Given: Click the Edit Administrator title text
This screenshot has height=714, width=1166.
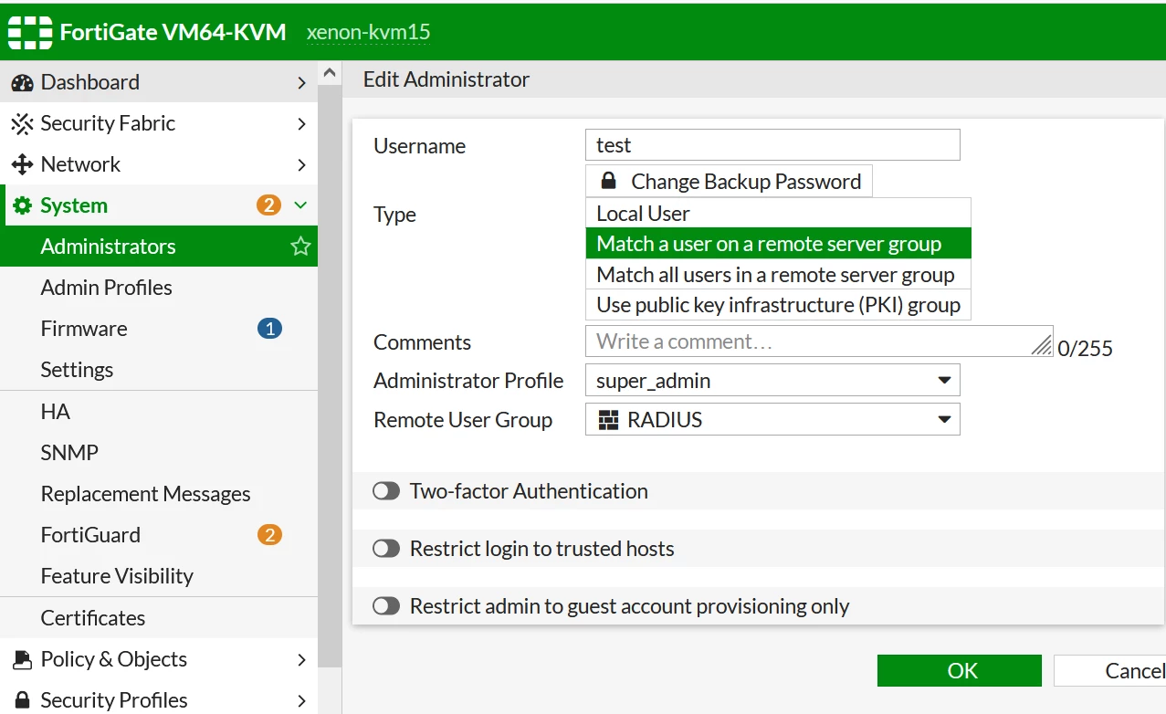Looking at the screenshot, I should pos(446,79).
